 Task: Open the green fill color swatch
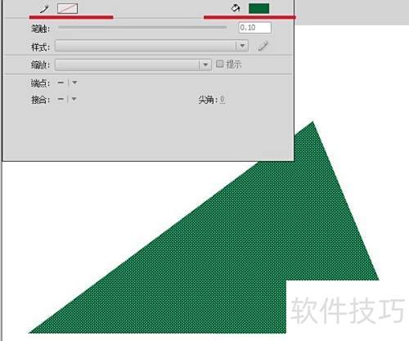coord(259,8)
